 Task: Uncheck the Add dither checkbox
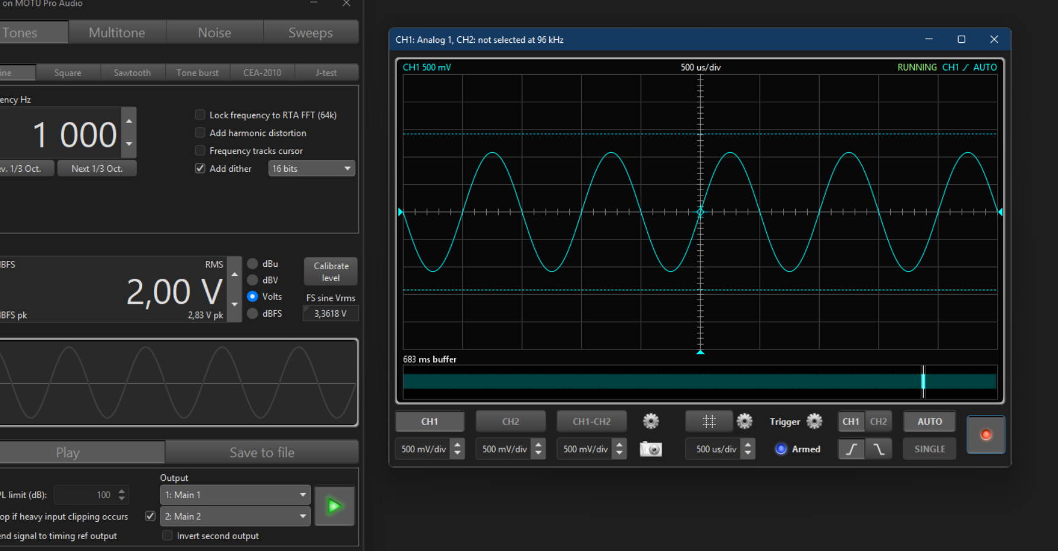pyautogui.click(x=200, y=169)
